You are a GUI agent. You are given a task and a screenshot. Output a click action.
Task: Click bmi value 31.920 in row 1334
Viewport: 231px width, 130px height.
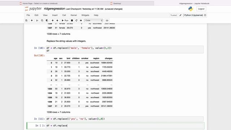coord(67,93)
